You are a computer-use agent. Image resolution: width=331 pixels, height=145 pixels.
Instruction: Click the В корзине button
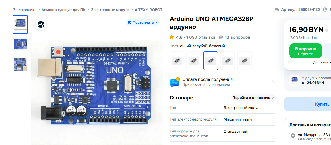[305, 51]
